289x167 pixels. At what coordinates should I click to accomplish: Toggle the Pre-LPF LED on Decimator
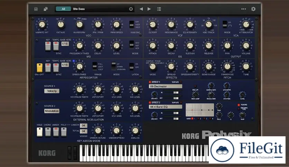(x=195, y=86)
